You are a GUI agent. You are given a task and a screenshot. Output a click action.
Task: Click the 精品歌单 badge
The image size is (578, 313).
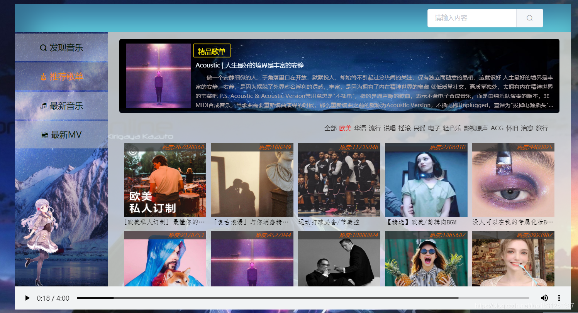pyautogui.click(x=212, y=51)
